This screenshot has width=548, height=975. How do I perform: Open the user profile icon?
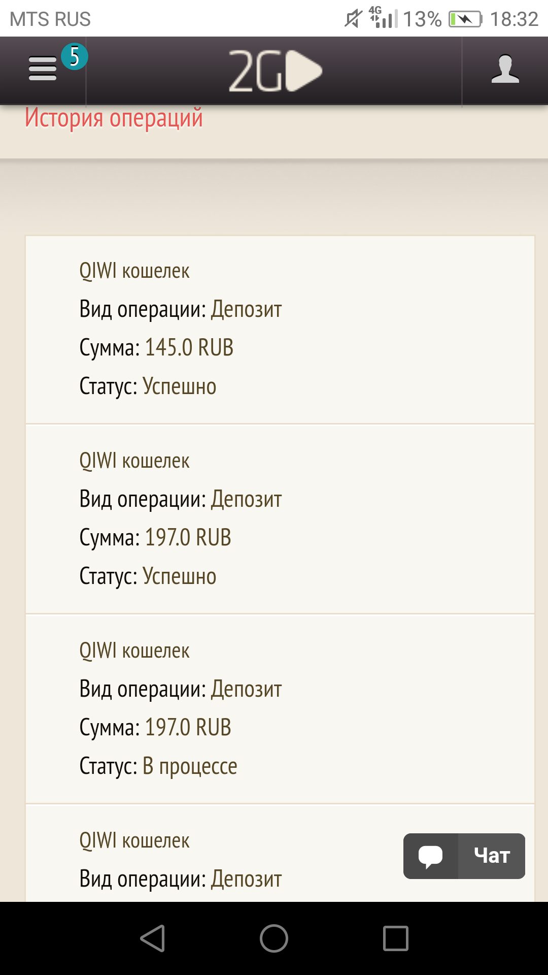[x=505, y=70]
